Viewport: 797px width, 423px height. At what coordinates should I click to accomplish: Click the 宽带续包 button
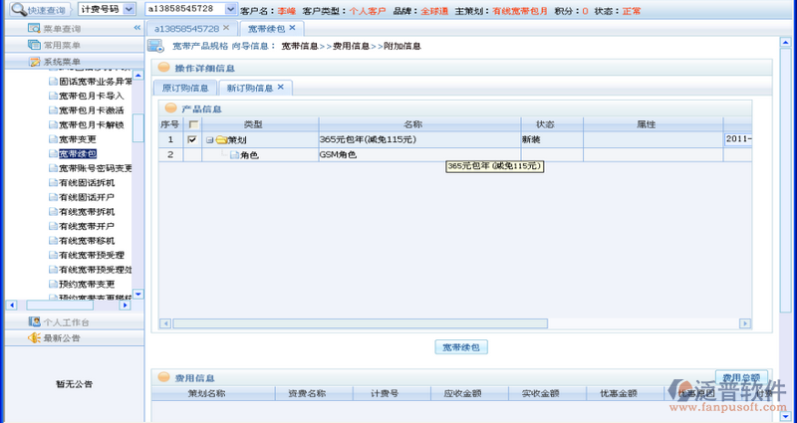461,347
